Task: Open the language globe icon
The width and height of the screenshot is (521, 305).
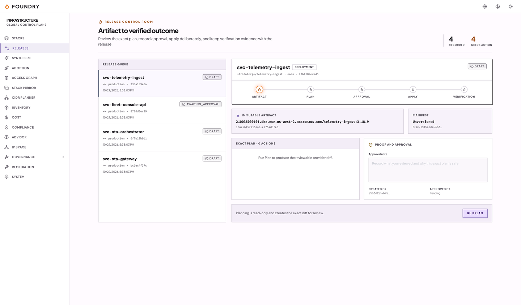Action: 484,7
